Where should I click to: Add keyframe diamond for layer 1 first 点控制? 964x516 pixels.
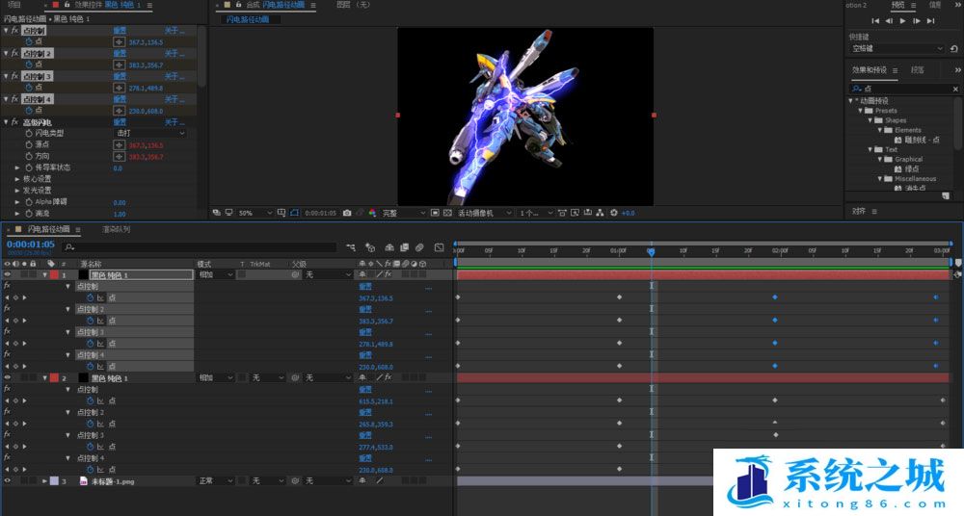pyautogui.click(x=16, y=297)
